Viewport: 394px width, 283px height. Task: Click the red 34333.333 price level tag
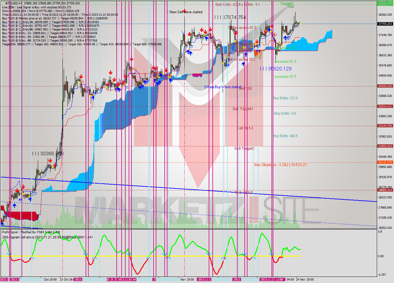pos(385,86)
